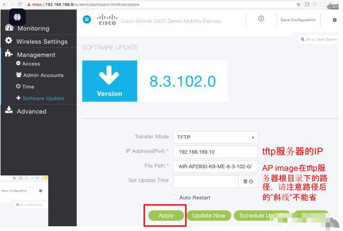Open the settings gear icon in header

(x=334, y=20)
